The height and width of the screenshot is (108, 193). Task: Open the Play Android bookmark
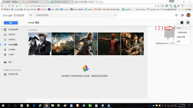(x=30, y=9)
